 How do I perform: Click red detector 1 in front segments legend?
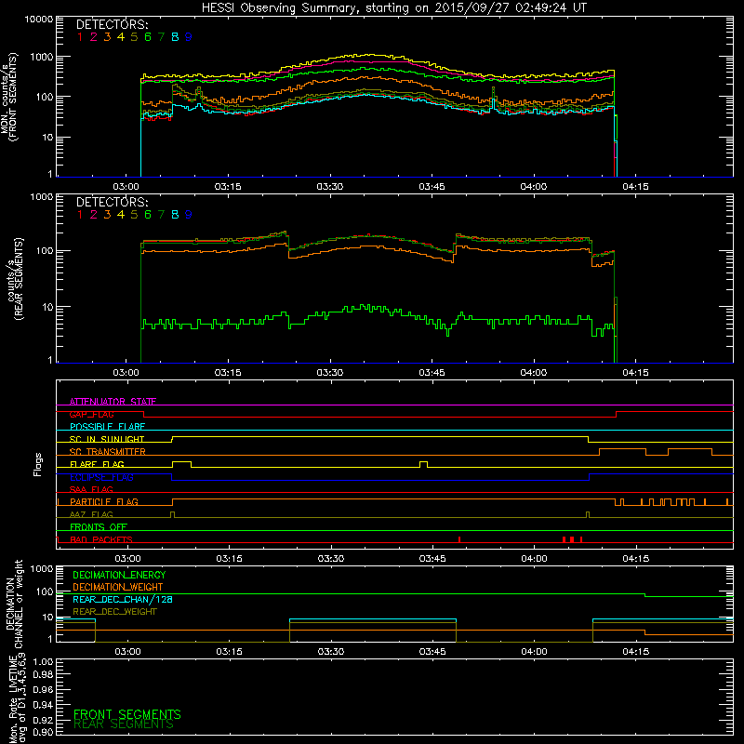[80, 37]
